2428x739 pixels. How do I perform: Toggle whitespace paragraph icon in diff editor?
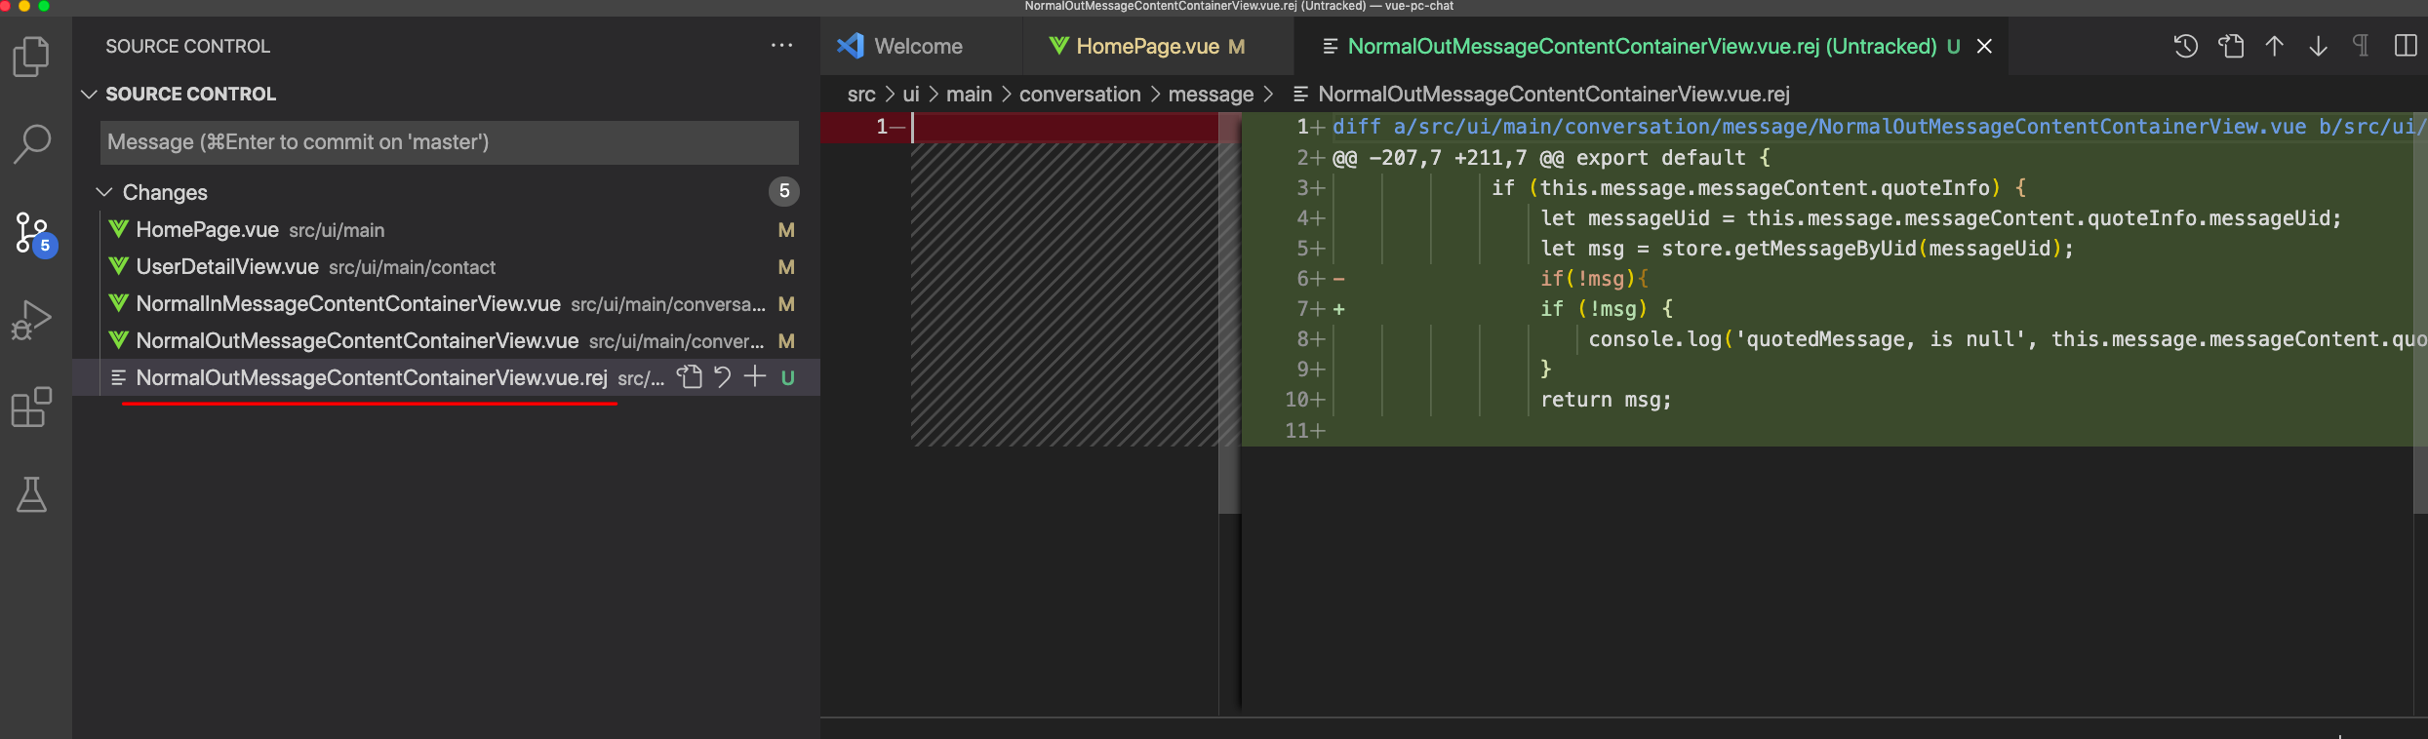(2361, 46)
